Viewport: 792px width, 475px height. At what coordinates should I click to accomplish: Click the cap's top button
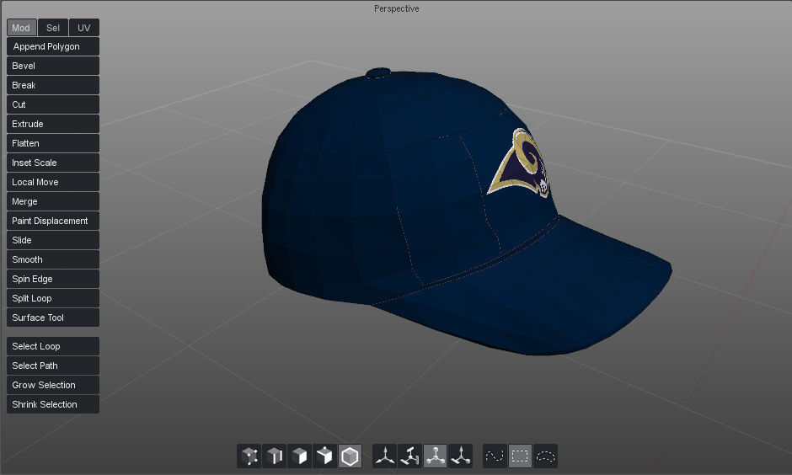coord(378,73)
